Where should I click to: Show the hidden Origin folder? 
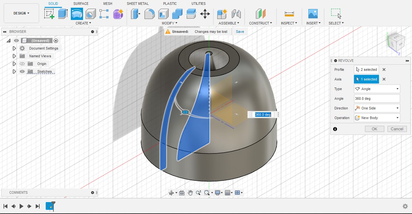22,64
